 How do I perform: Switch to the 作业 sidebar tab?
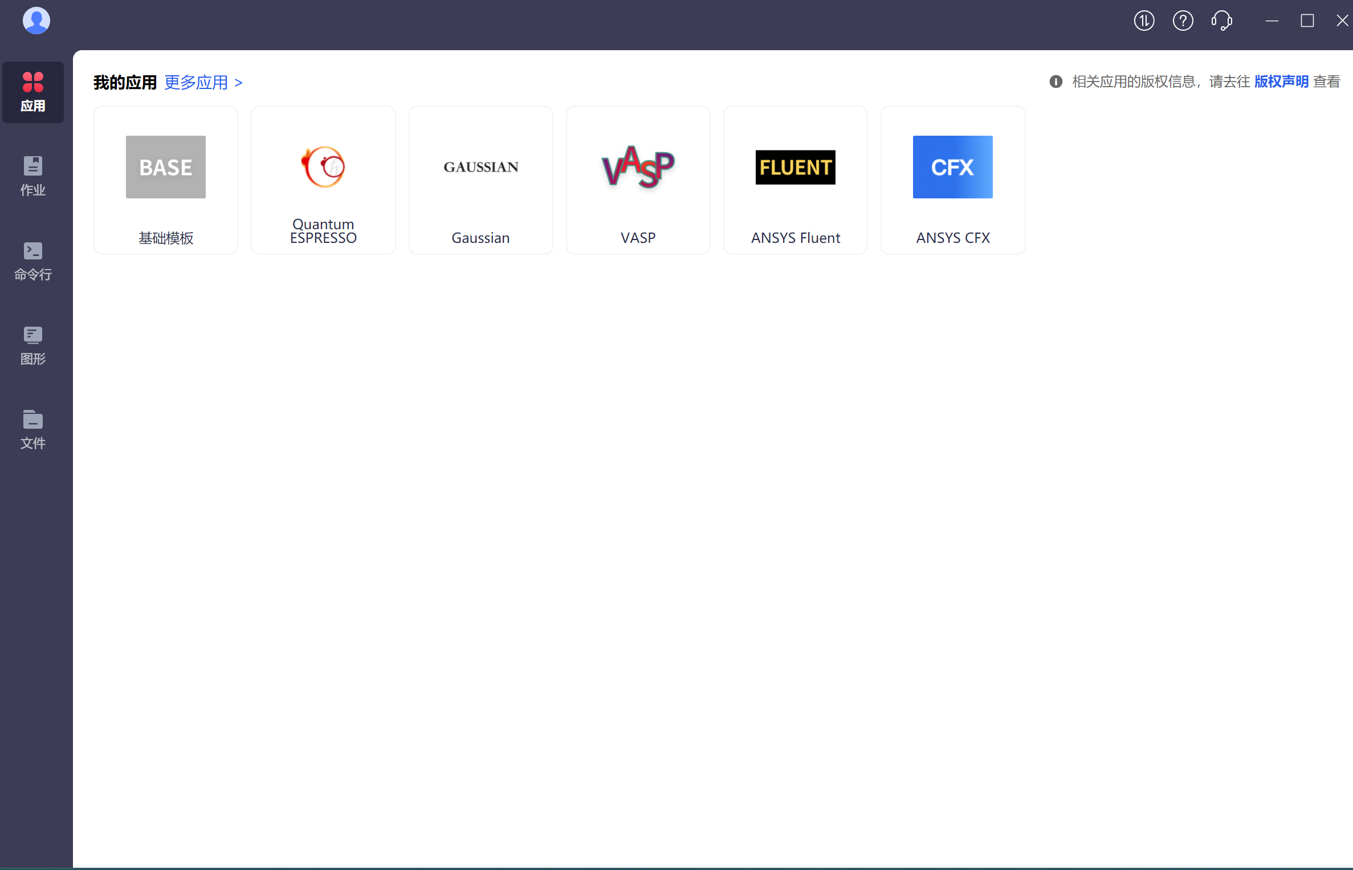33,176
